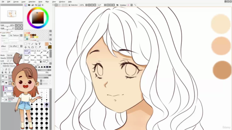Choose the Zoom magnifier tool
Screen dimensions: 232x130
point(29,47)
